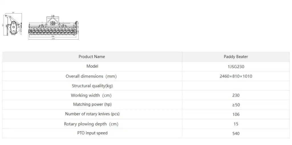Screen dimensions: 292x145
Task: Select the "Rotary plowing depth (cm)" label
Action: point(91,124)
